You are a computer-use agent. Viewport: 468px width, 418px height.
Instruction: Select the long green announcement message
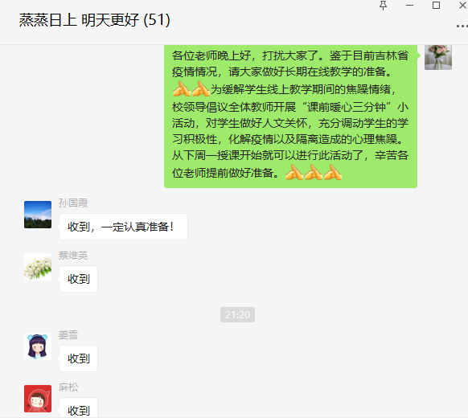pos(290,117)
